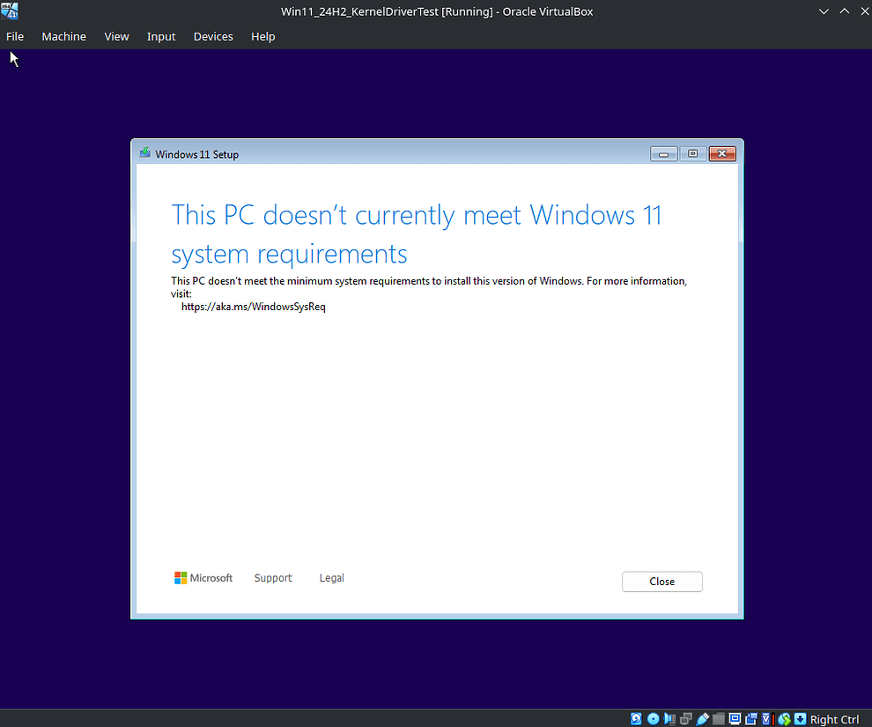This screenshot has width=872, height=727.
Task: Click the shared folders status icon
Action: [x=718, y=718]
